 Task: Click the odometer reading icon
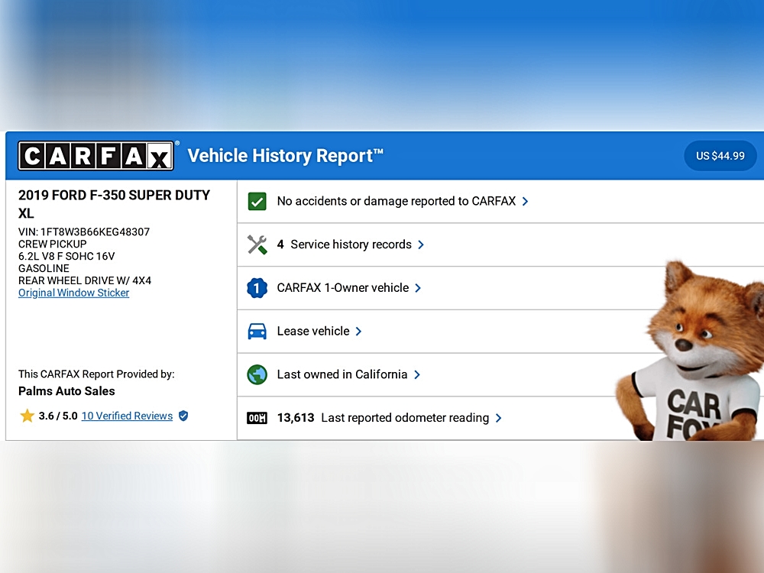257,418
